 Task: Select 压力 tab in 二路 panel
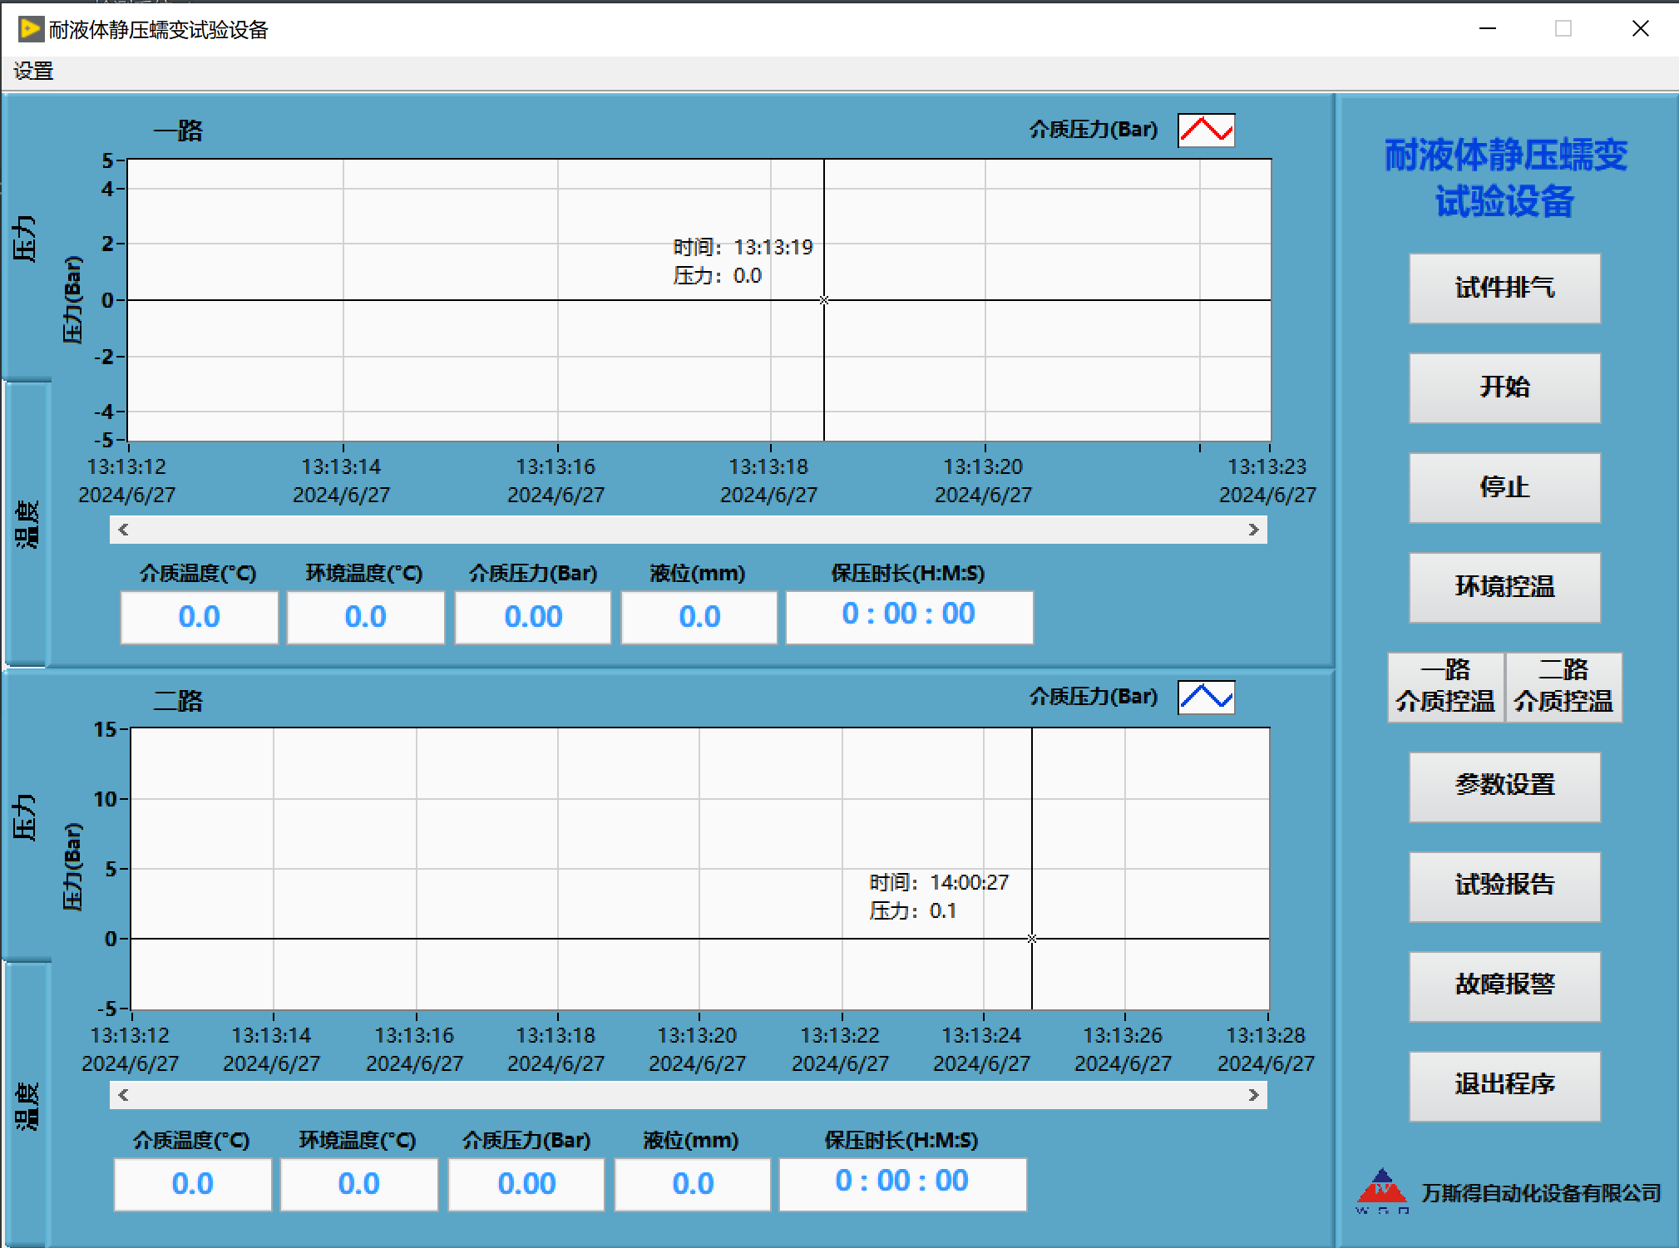pos(27,816)
